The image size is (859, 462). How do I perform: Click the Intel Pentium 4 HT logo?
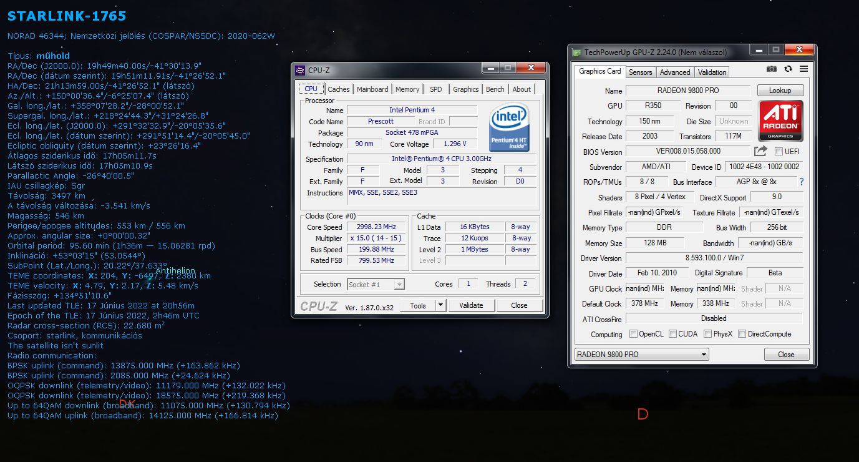coord(510,129)
